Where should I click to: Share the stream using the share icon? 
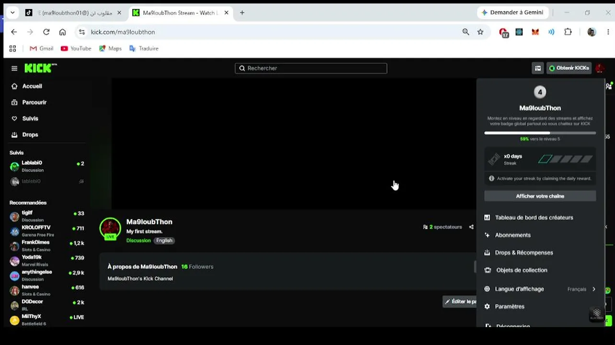(x=471, y=227)
